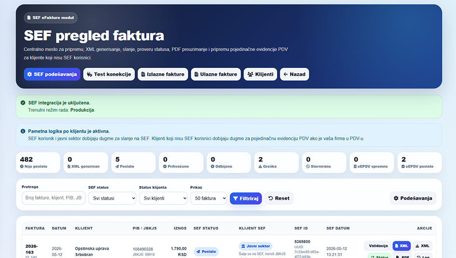Click the SEF ID column header
The image size is (456, 258).
[x=301, y=229]
